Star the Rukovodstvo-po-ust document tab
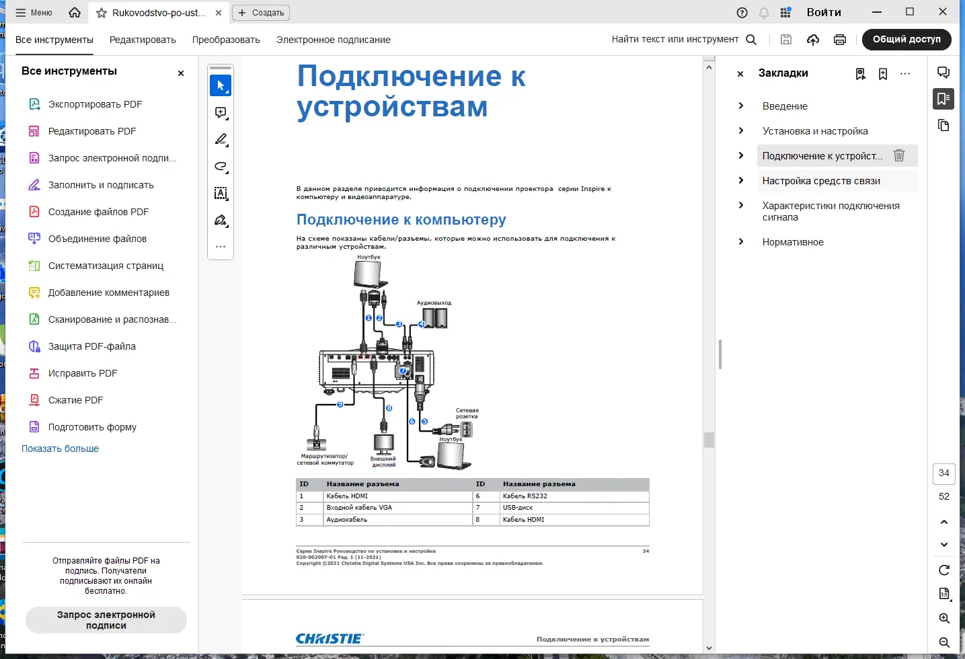This screenshot has height=659, width=965. [102, 13]
